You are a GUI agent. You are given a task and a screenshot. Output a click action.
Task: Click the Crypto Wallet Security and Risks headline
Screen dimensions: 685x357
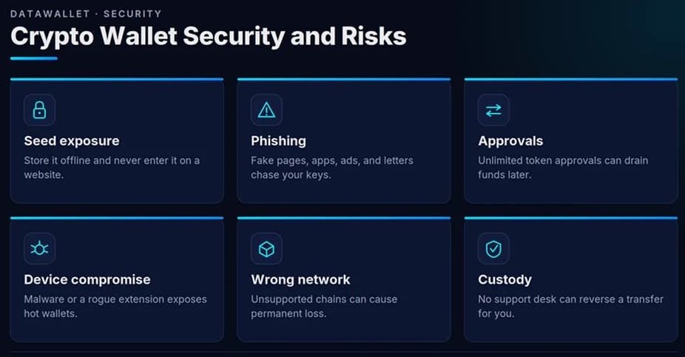(209, 35)
